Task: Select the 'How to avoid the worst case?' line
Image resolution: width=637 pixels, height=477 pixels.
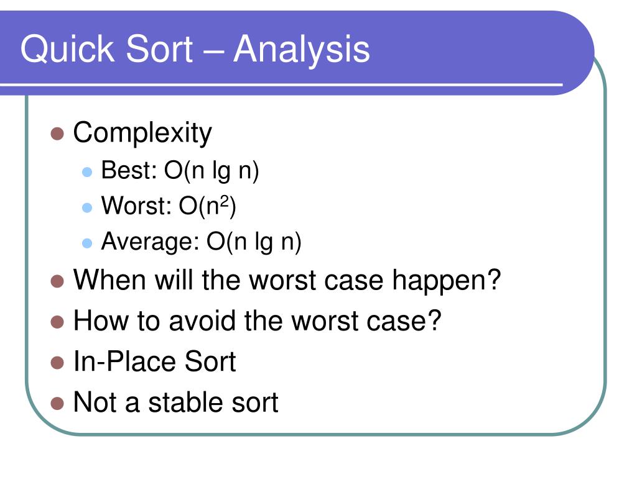Action: (x=257, y=320)
